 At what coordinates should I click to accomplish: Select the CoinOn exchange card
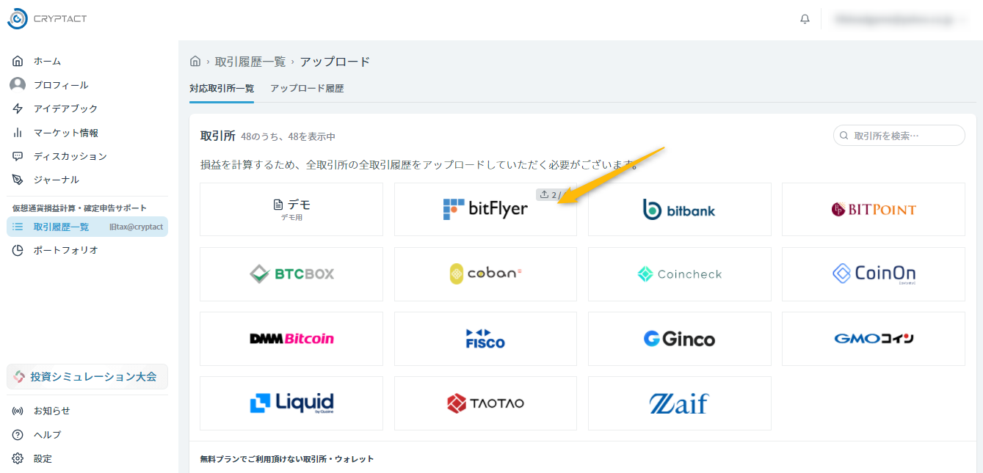pos(874,274)
